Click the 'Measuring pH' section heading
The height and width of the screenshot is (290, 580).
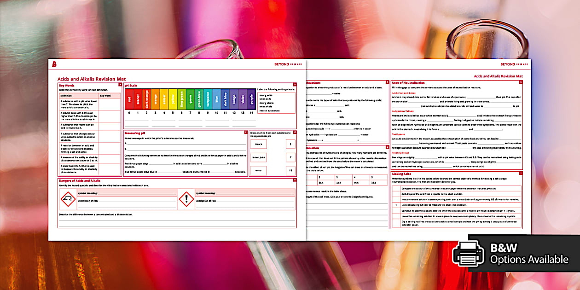pos(136,133)
